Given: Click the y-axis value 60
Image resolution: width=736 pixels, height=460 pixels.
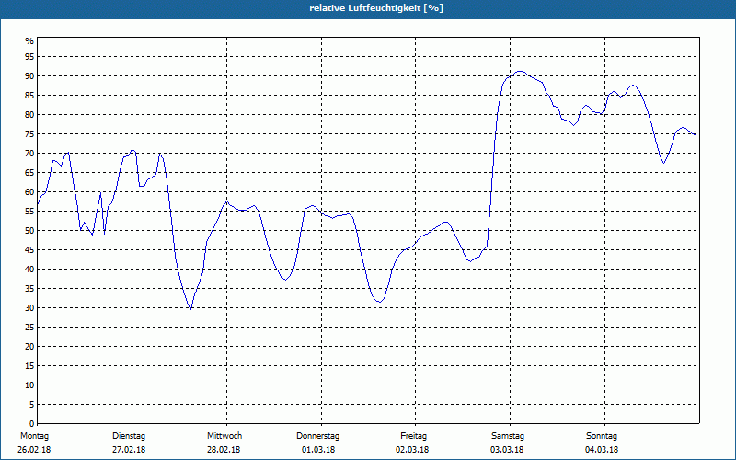Looking at the screenshot, I should (29, 192).
